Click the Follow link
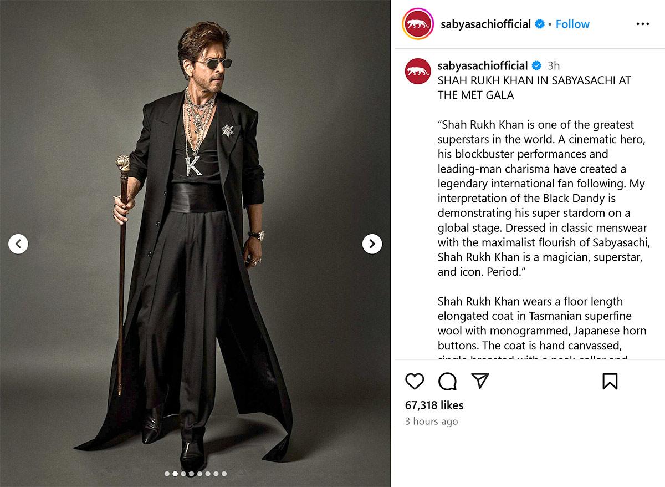 [x=572, y=24]
